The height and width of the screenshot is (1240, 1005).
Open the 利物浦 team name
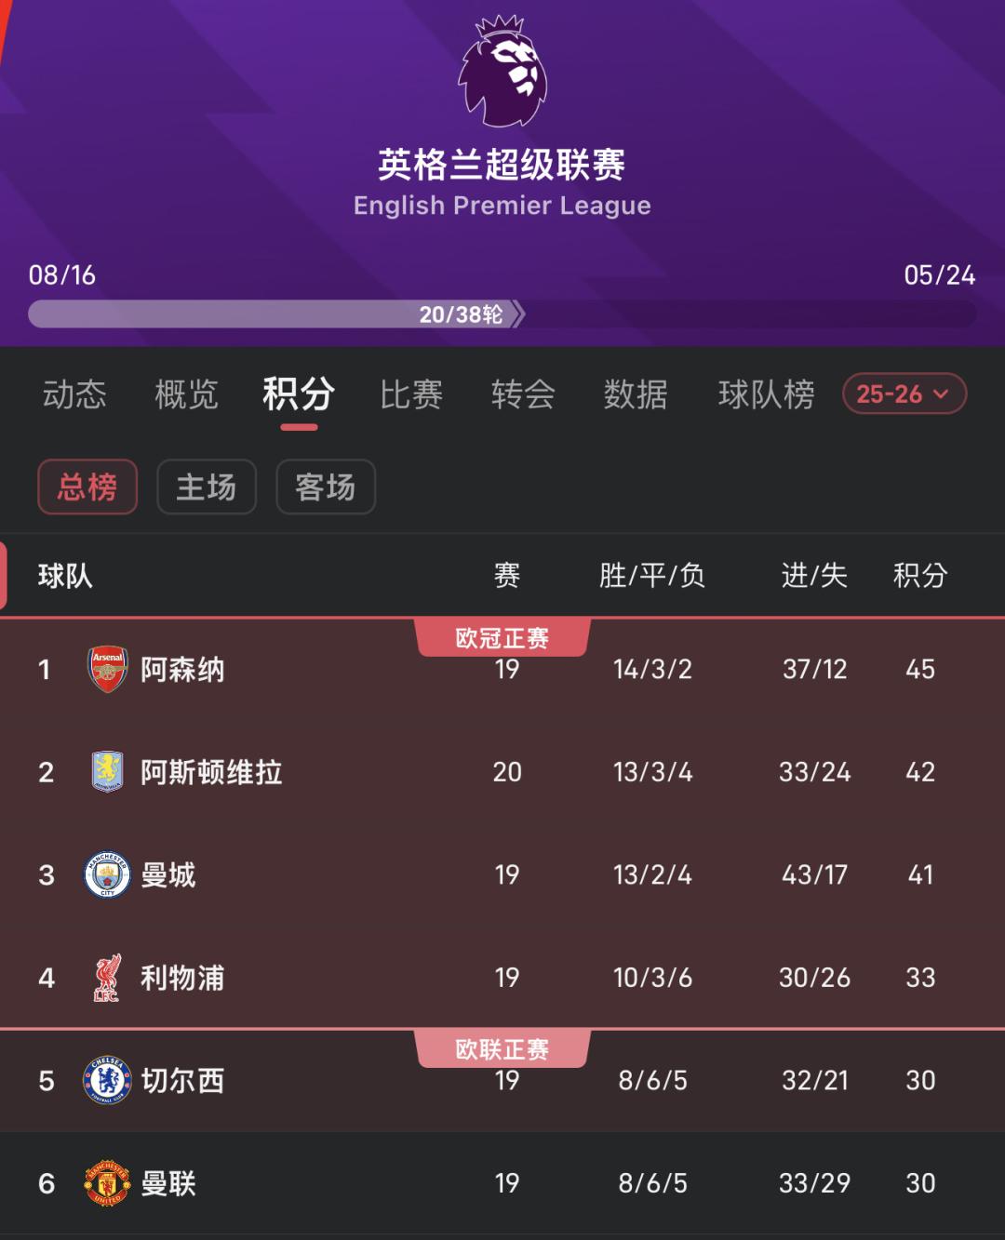click(x=182, y=978)
